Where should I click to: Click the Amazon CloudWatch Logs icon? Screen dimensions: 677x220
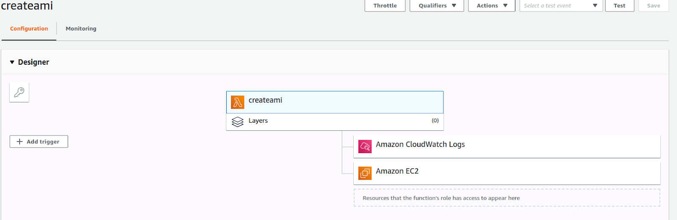[365, 146]
